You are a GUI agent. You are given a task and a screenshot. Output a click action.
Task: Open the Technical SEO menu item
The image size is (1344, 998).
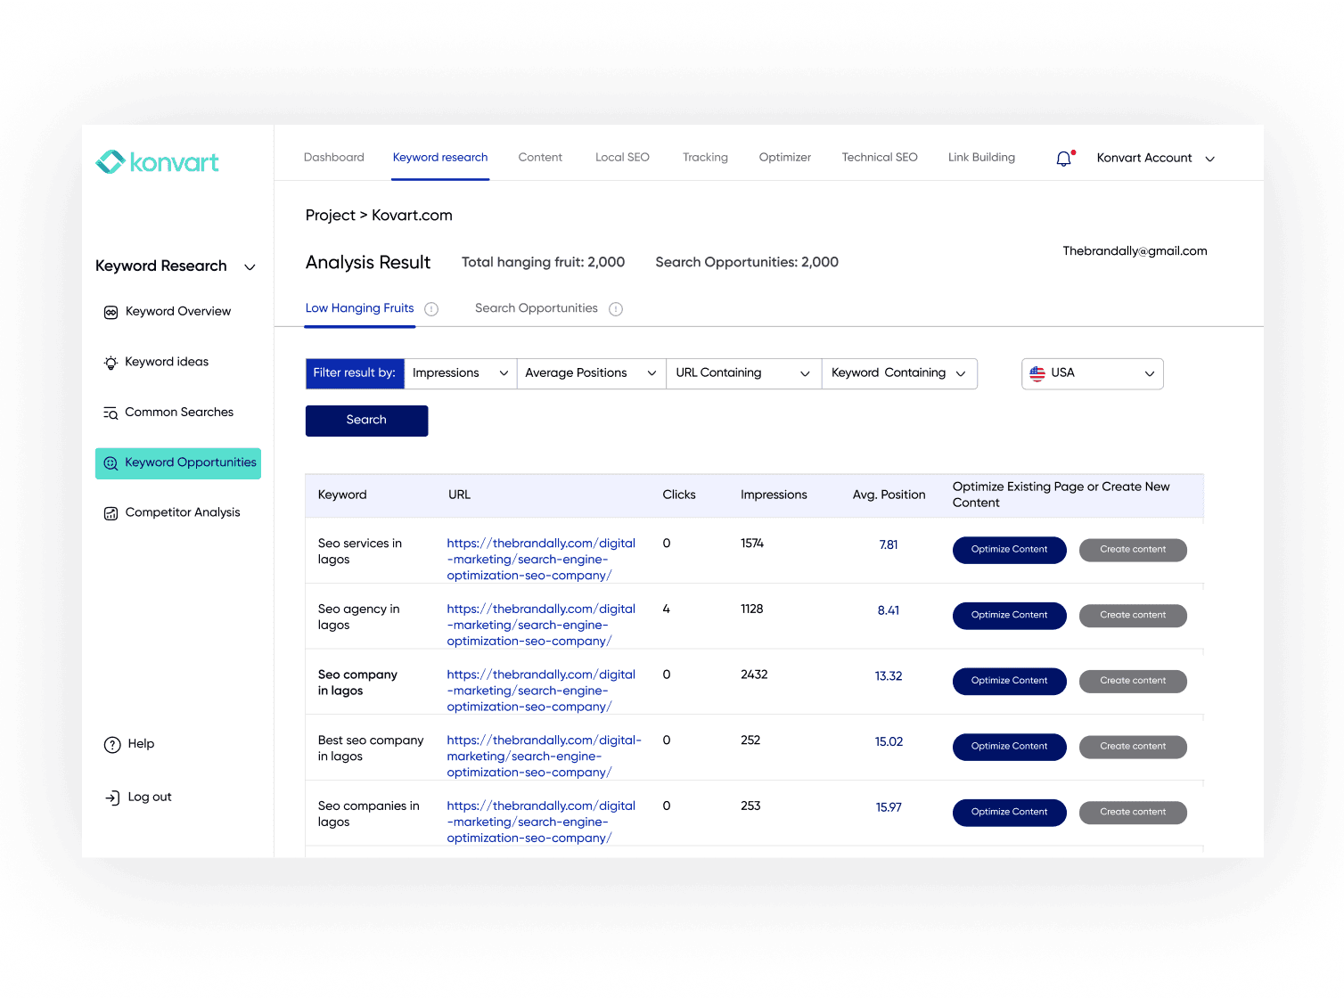click(879, 157)
